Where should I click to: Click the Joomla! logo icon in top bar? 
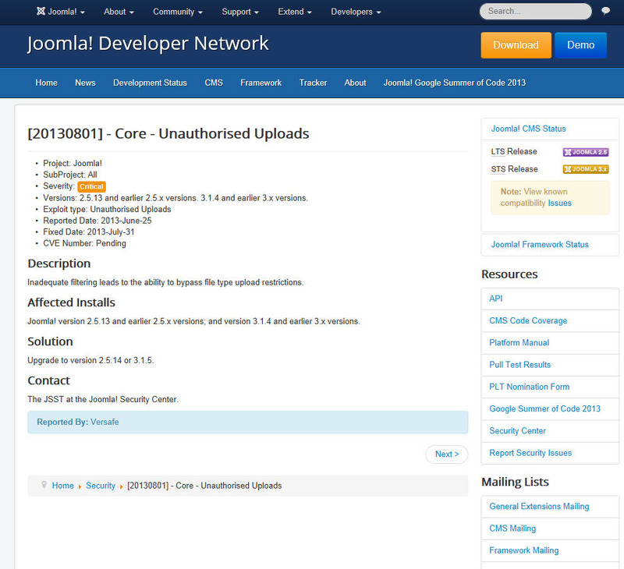(x=41, y=12)
